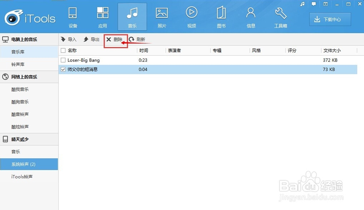The image size is (364, 210).
Task: Click 删除 delete button
Action: tap(114, 39)
